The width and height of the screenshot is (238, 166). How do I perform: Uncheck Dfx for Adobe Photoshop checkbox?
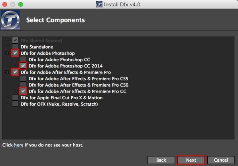(15, 53)
